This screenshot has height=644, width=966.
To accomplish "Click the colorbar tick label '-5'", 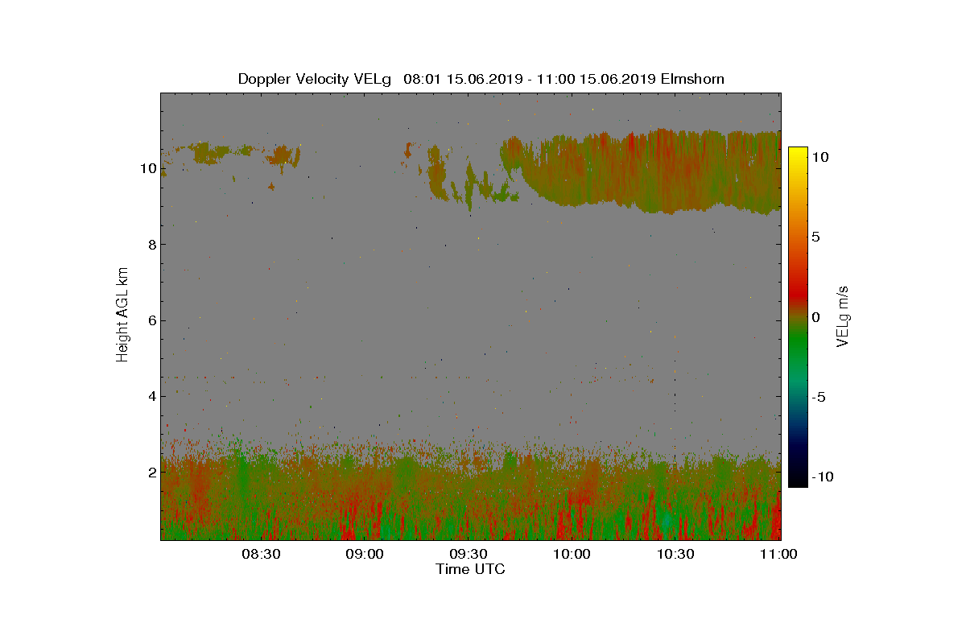I will pos(819,397).
